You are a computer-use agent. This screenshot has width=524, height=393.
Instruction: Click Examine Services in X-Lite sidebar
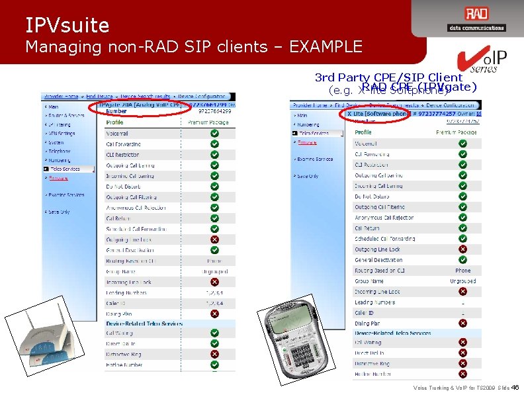[x=314, y=159]
